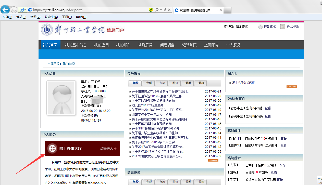Go to 我的基本信息 in navigation bar
This screenshot has width=322, height=185.
point(76,45)
